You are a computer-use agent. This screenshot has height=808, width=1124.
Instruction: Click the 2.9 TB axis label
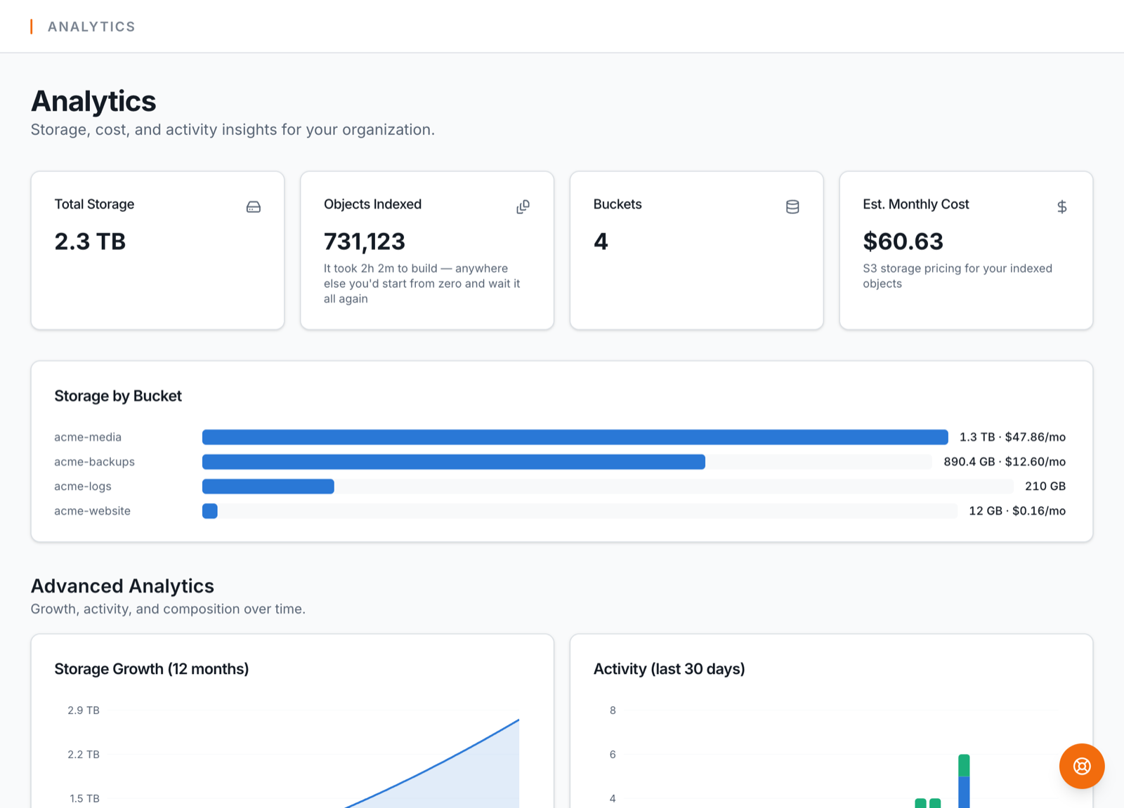point(84,710)
